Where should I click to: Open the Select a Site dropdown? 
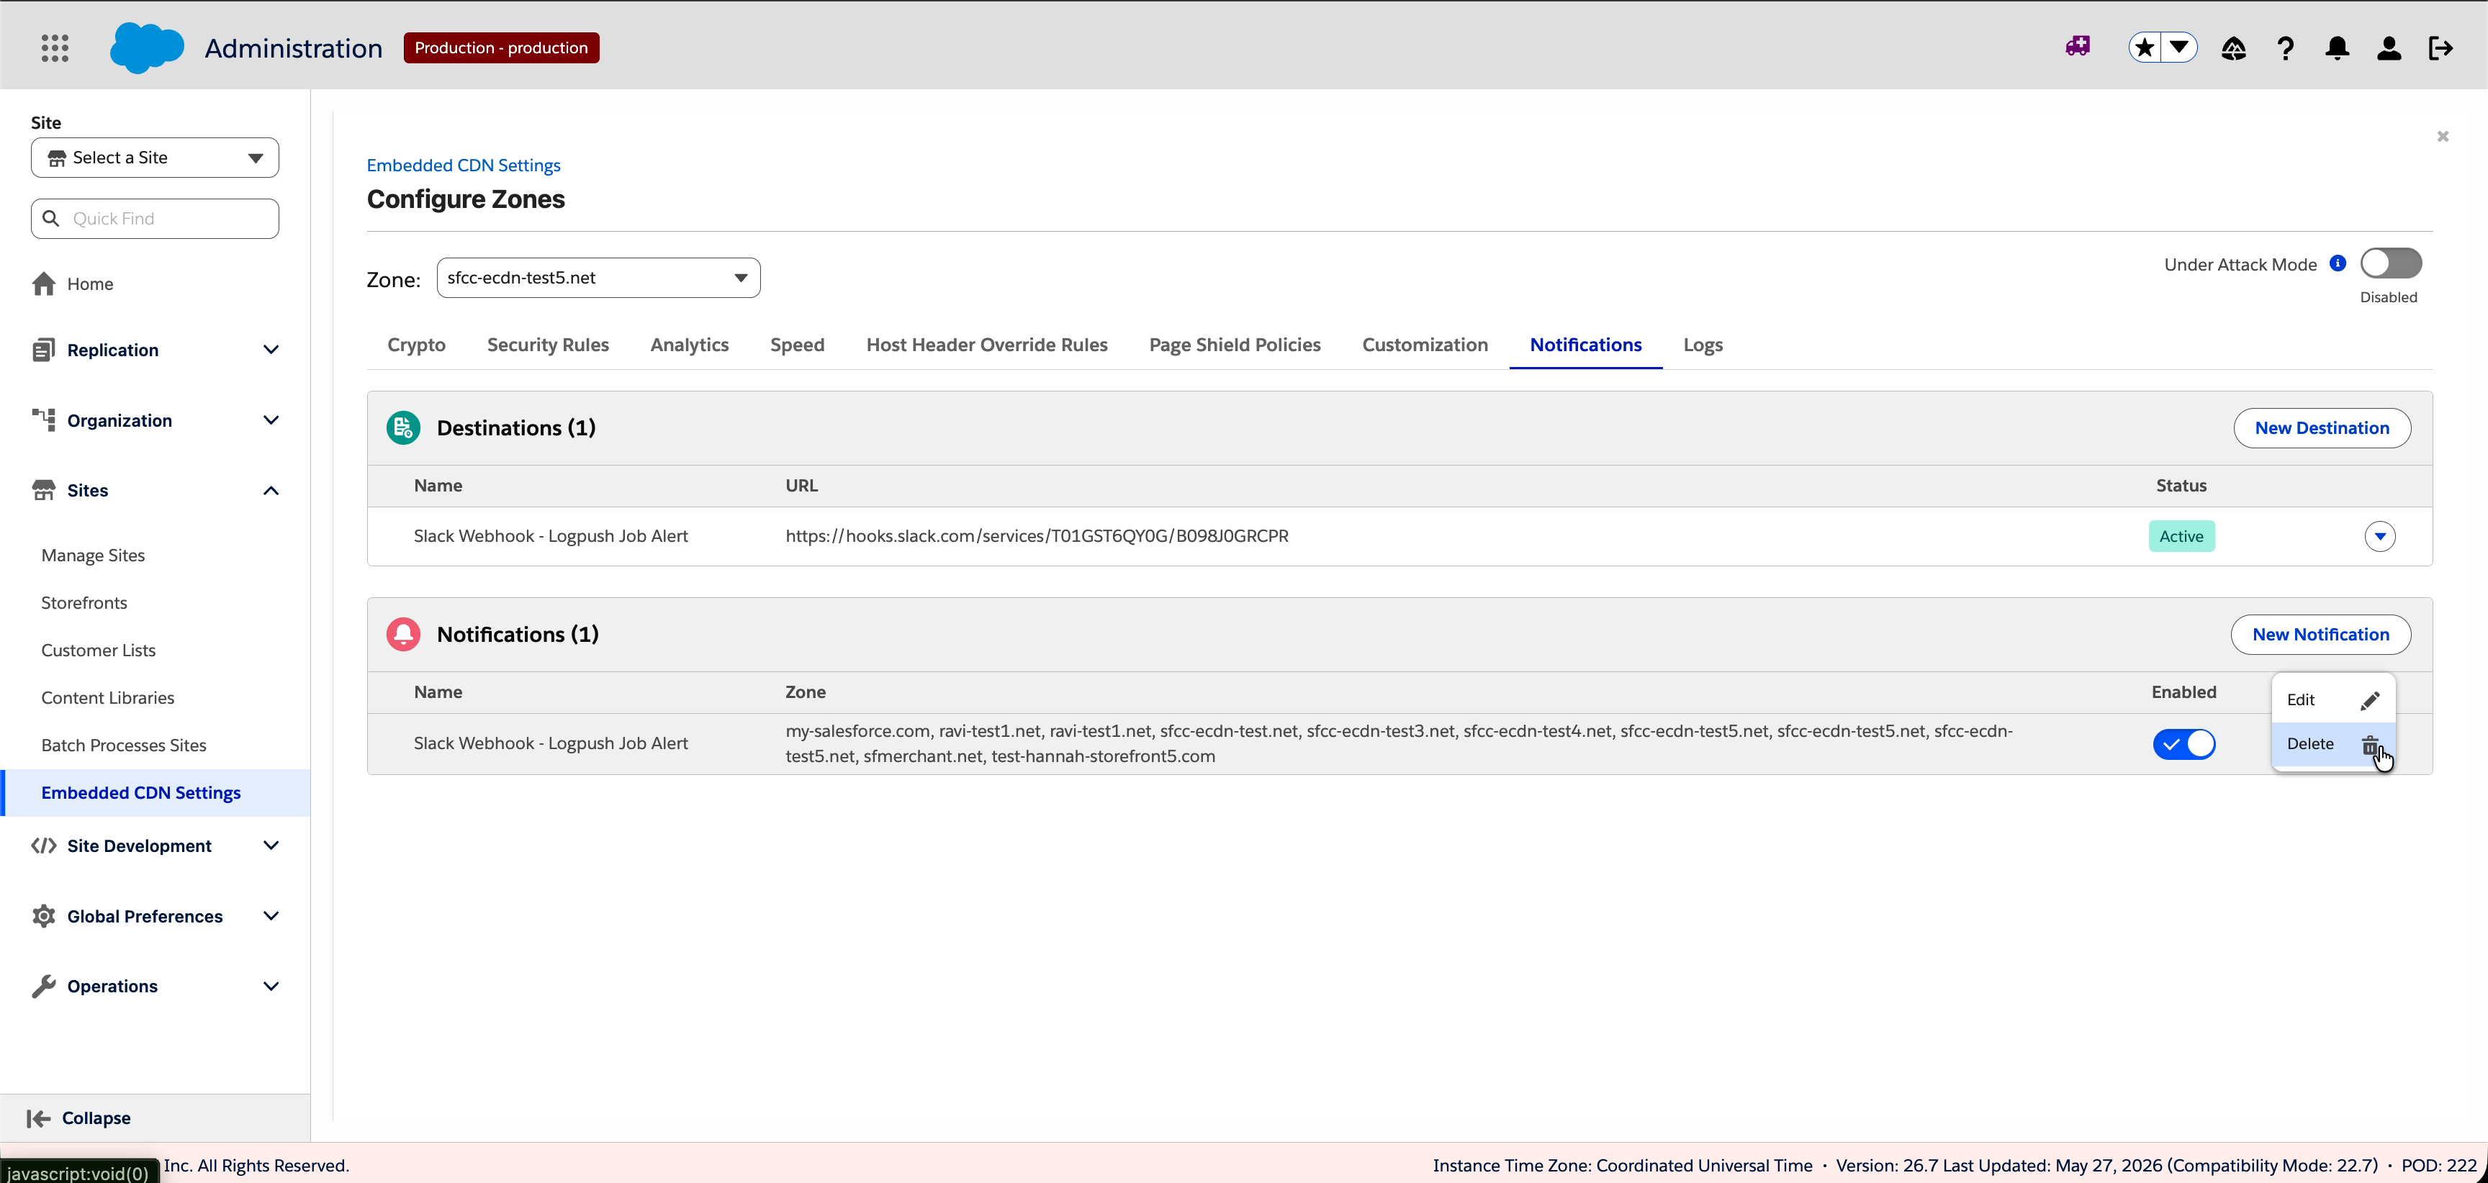point(155,158)
